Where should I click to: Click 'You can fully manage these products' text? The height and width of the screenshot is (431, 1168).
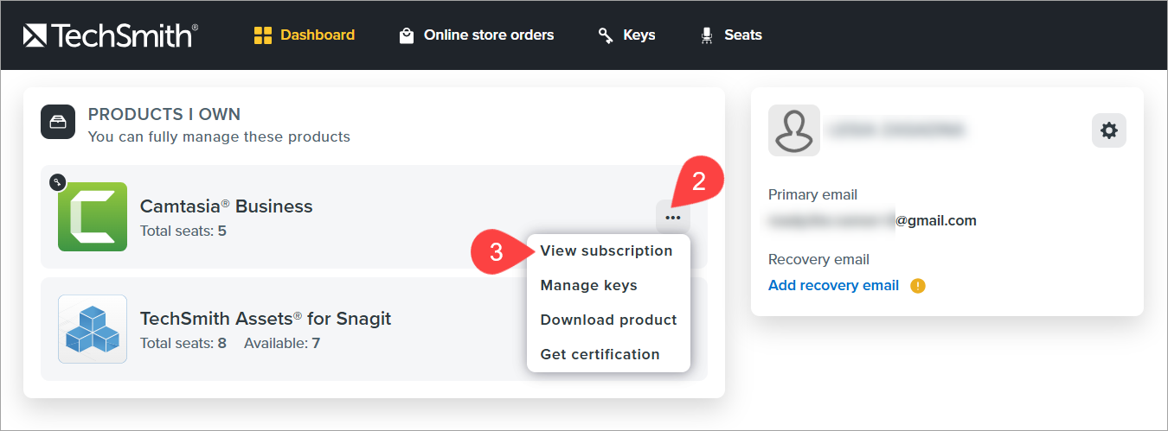(219, 136)
